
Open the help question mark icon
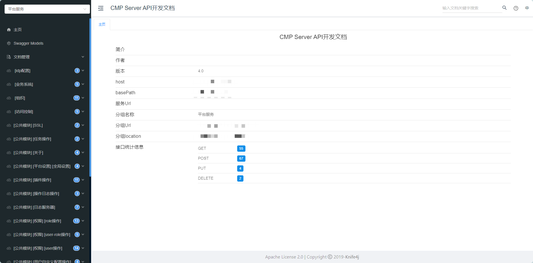click(x=516, y=8)
